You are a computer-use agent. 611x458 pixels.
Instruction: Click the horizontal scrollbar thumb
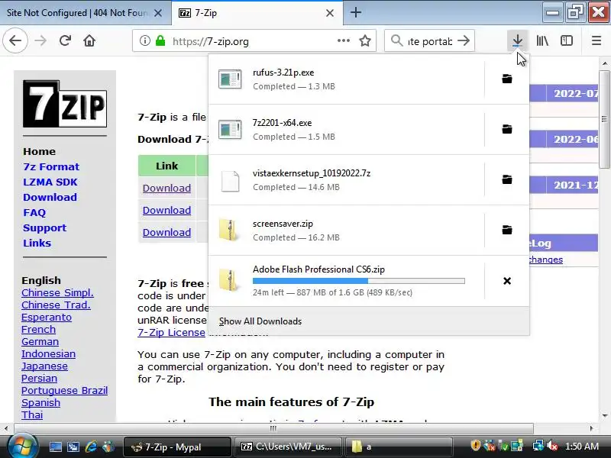coord(273,428)
